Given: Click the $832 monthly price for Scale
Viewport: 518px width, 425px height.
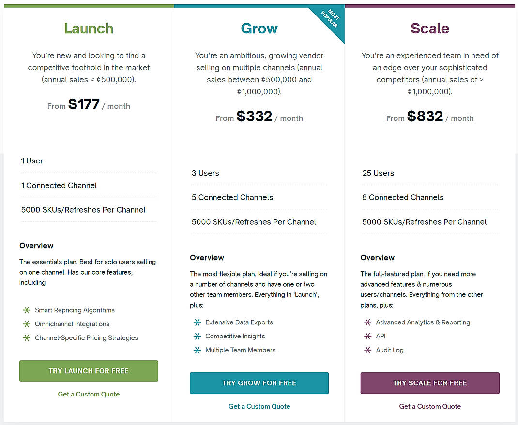Looking at the screenshot, I should [425, 116].
